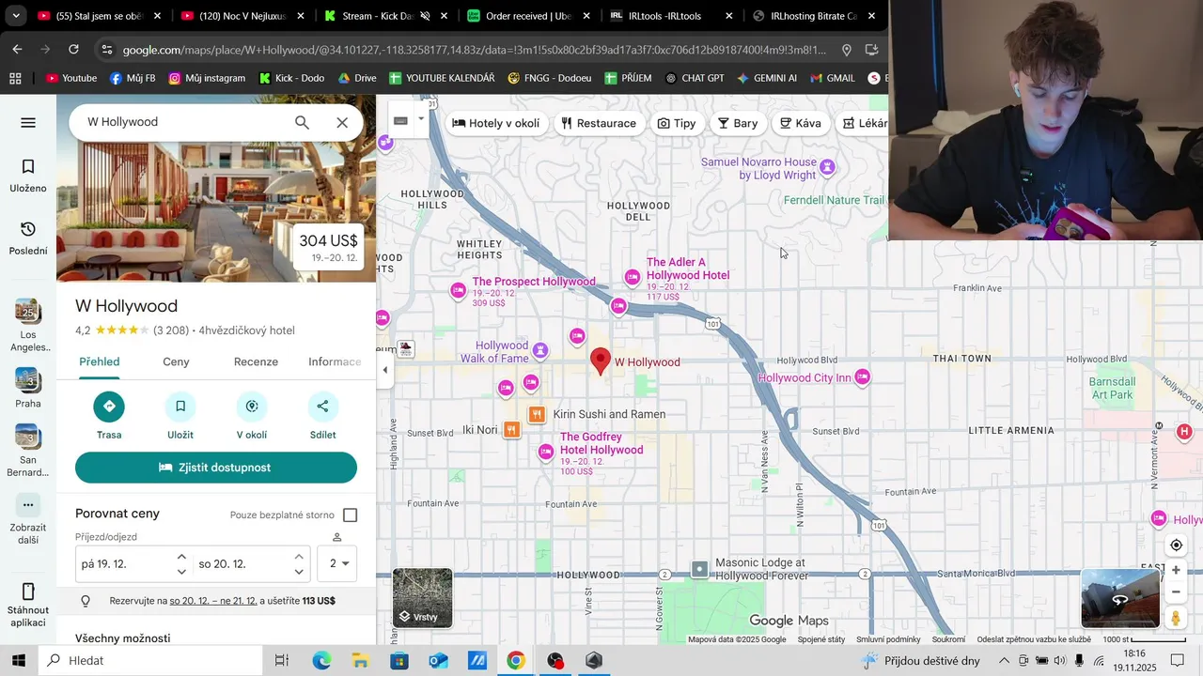The image size is (1203, 676).
Task: Open Poslední recent history
Action: point(28,238)
